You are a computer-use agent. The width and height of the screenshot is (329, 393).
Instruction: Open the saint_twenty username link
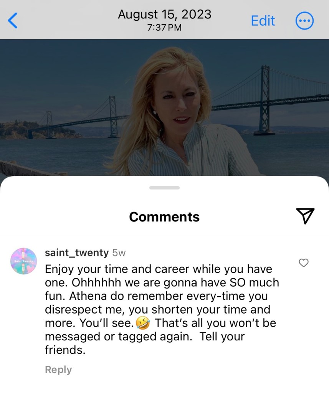click(77, 253)
